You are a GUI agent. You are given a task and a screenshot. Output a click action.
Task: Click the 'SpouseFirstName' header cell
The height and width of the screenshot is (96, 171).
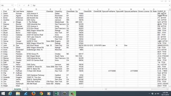(x=109, y=11)
